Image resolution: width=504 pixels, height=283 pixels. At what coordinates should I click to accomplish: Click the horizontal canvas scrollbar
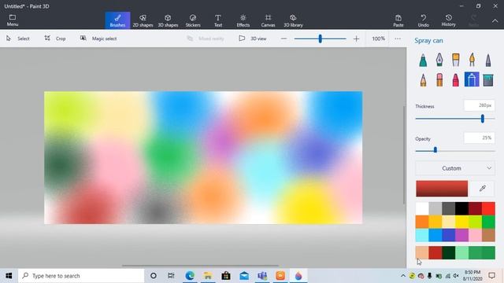click(x=200, y=266)
